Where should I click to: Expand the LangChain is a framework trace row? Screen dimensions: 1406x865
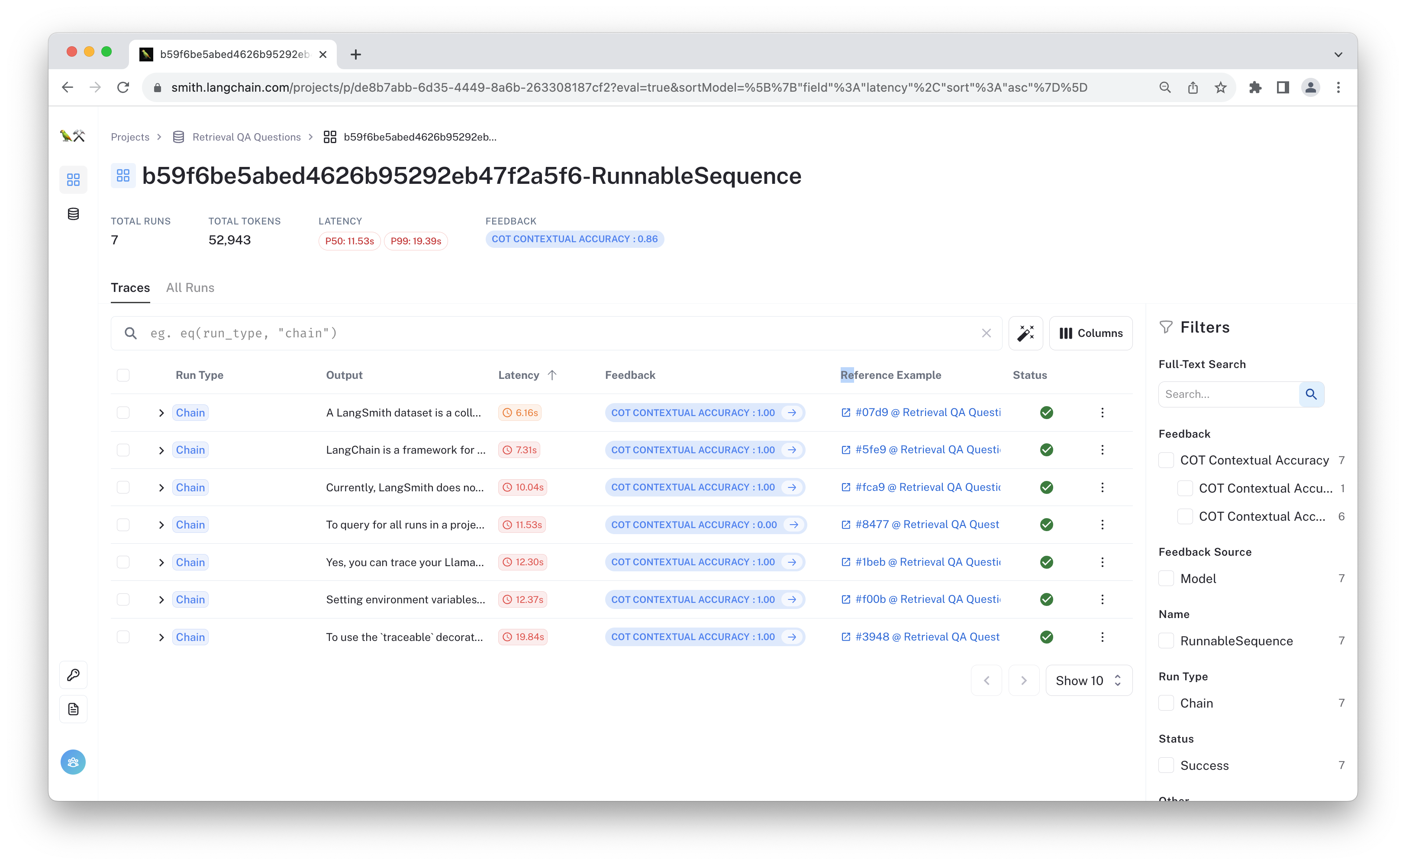(x=161, y=450)
